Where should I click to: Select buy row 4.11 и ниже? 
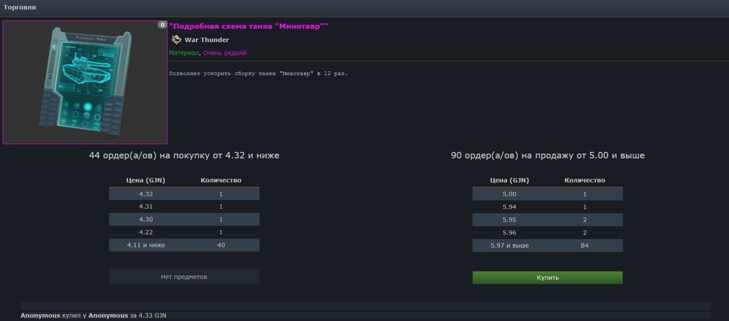tap(184, 245)
